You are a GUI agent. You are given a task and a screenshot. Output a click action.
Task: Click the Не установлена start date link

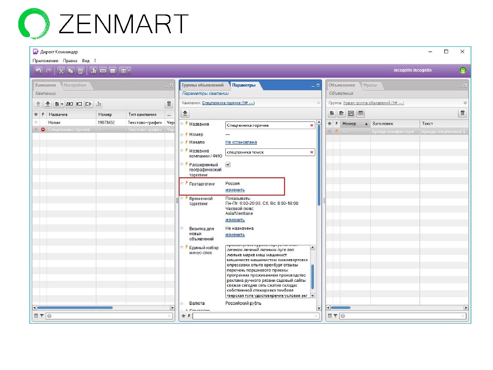pos(241,142)
